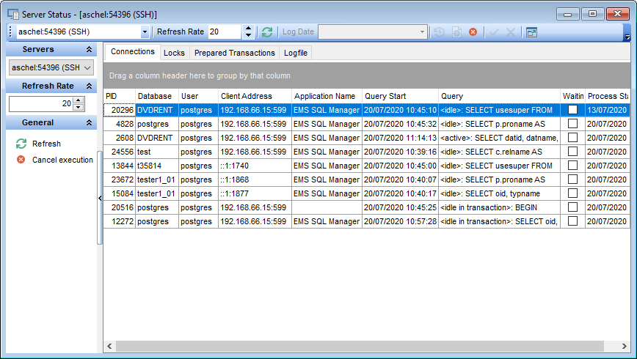
Task: Toggle the Waiting checkbox for PID 23672
Action: [572, 179]
